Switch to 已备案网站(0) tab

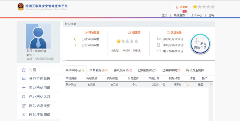click(147, 70)
